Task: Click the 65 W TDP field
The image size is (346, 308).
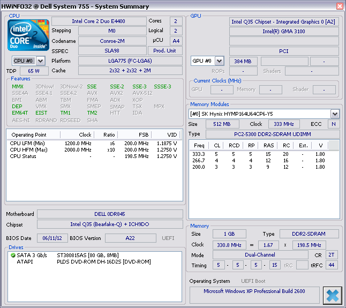Action: pyautogui.click(x=34, y=71)
